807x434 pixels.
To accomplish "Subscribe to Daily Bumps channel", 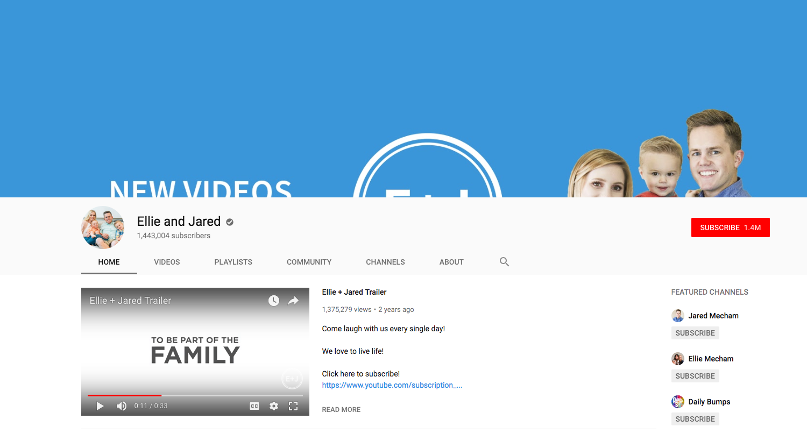I will coord(695,418).
